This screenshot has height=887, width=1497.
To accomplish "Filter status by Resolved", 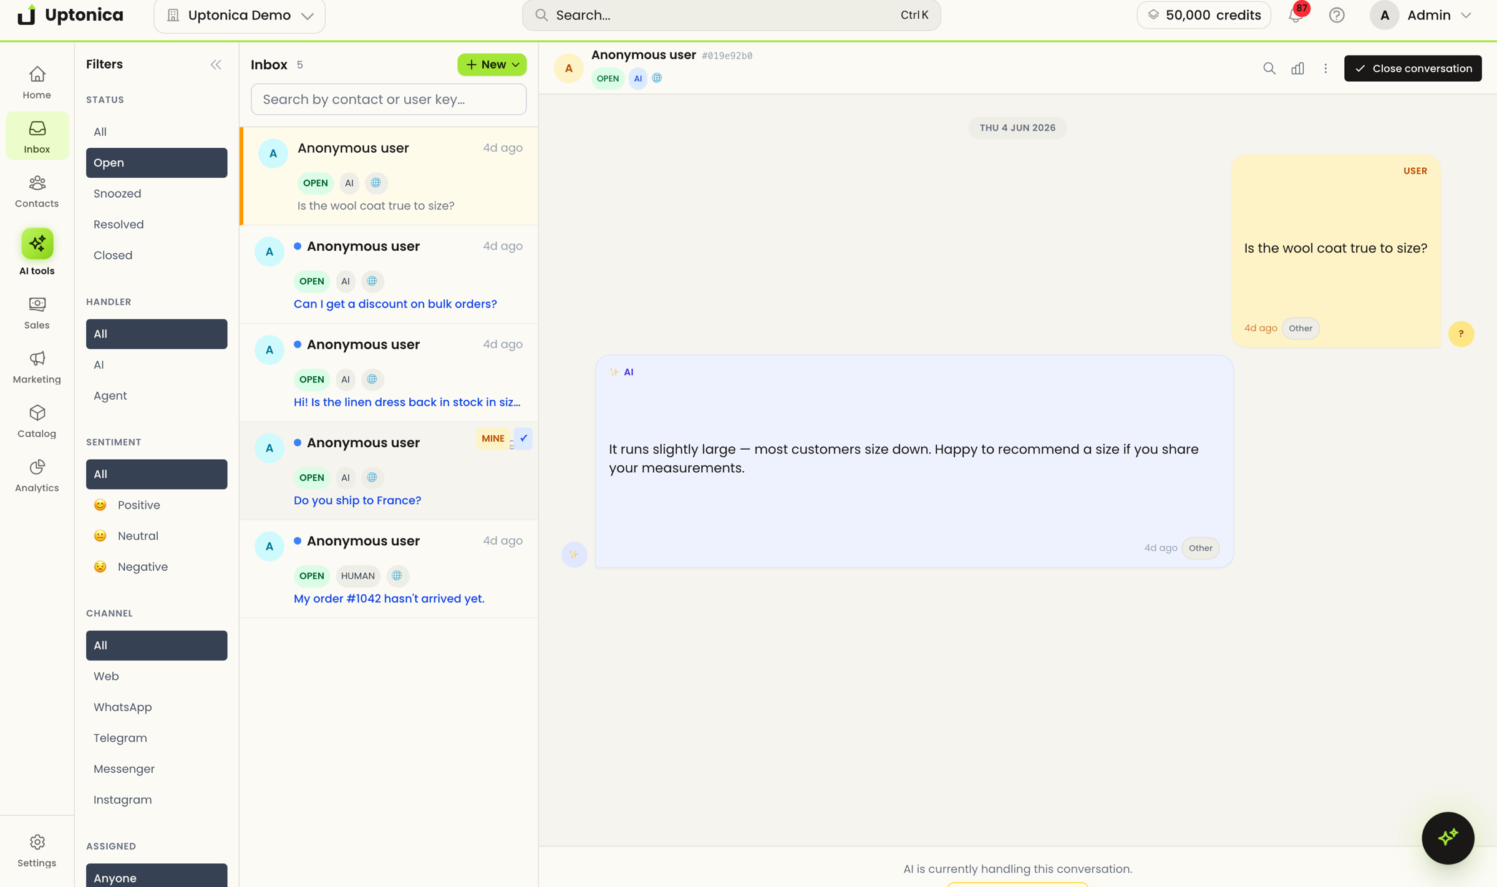I will click(x=157, y=225).
